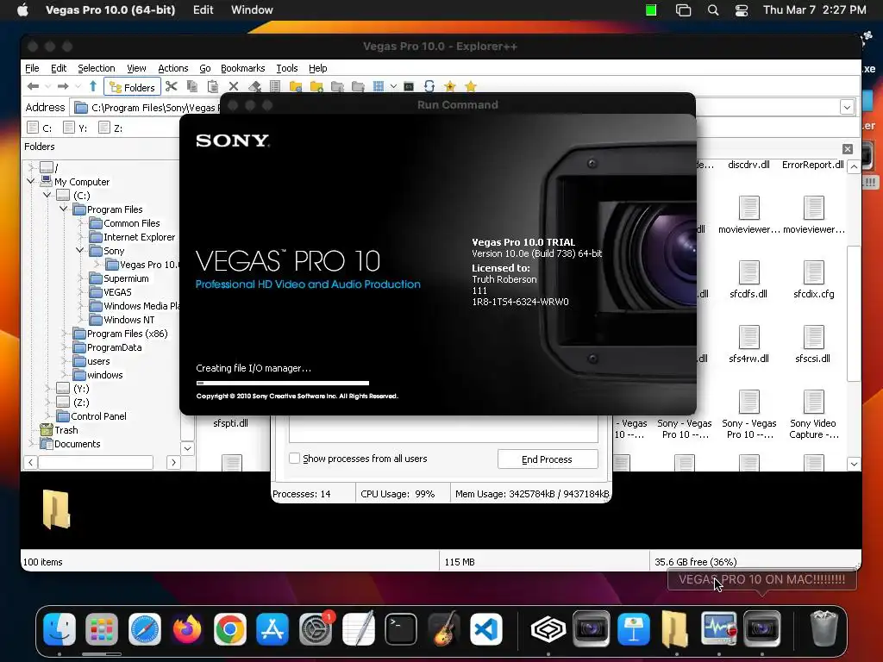The image size is (883, 662).
Task: Click the Y: drive button
Action: [x=76, y=128]
